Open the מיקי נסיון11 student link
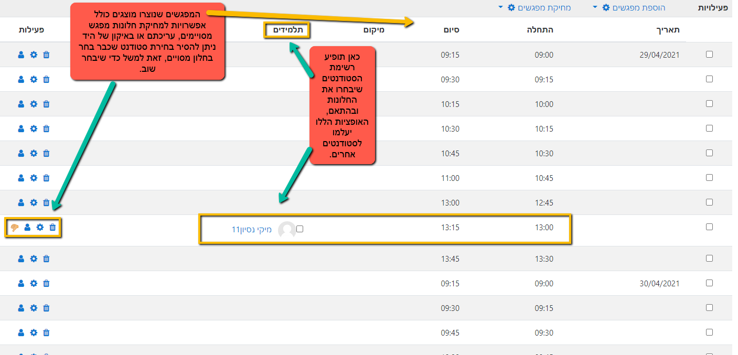Screen dimensions: 738x355 [x=252, y=230]
